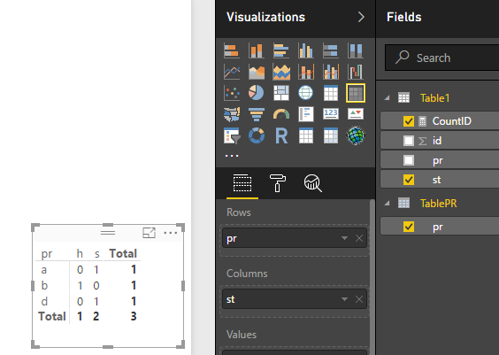Check the id field checkbox

(409, 141)
